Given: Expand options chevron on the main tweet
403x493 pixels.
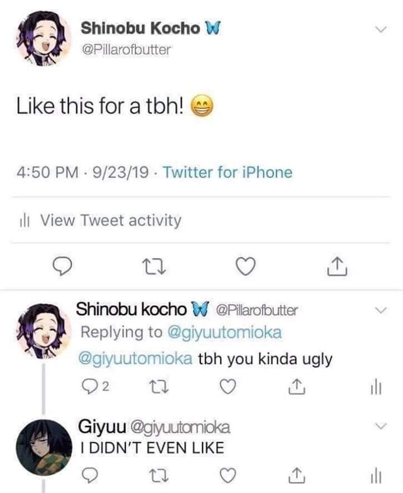Looking at the screenshot, I should (x=380, y=29).
